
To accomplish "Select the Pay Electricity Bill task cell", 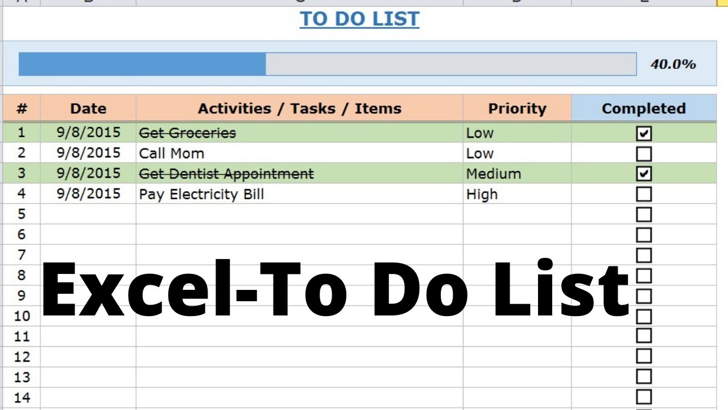I will 300,194.
